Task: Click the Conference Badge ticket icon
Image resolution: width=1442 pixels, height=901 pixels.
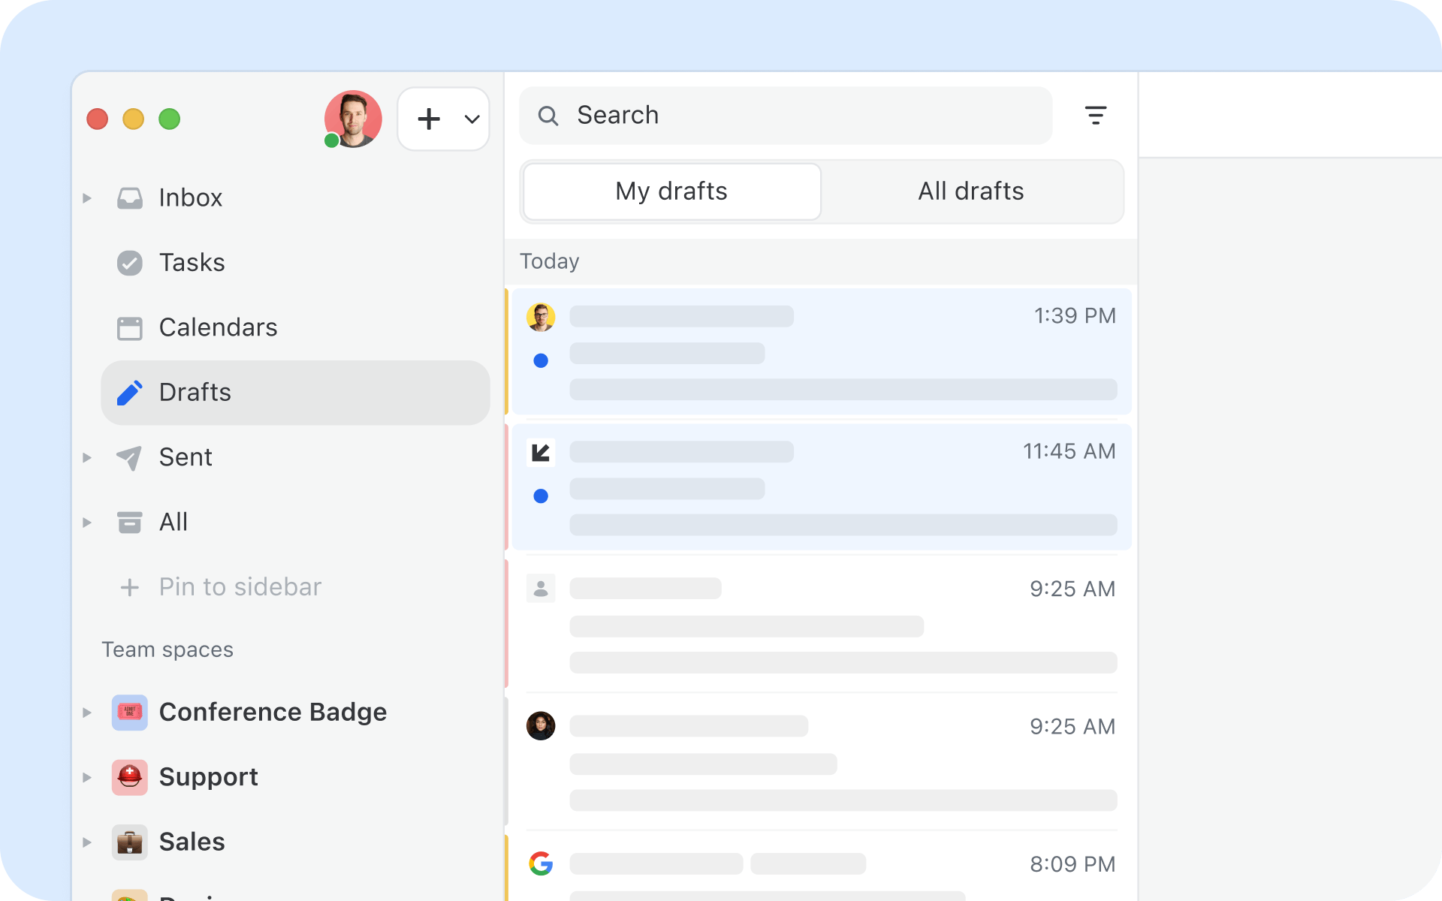Action: (x=130, y=712)
